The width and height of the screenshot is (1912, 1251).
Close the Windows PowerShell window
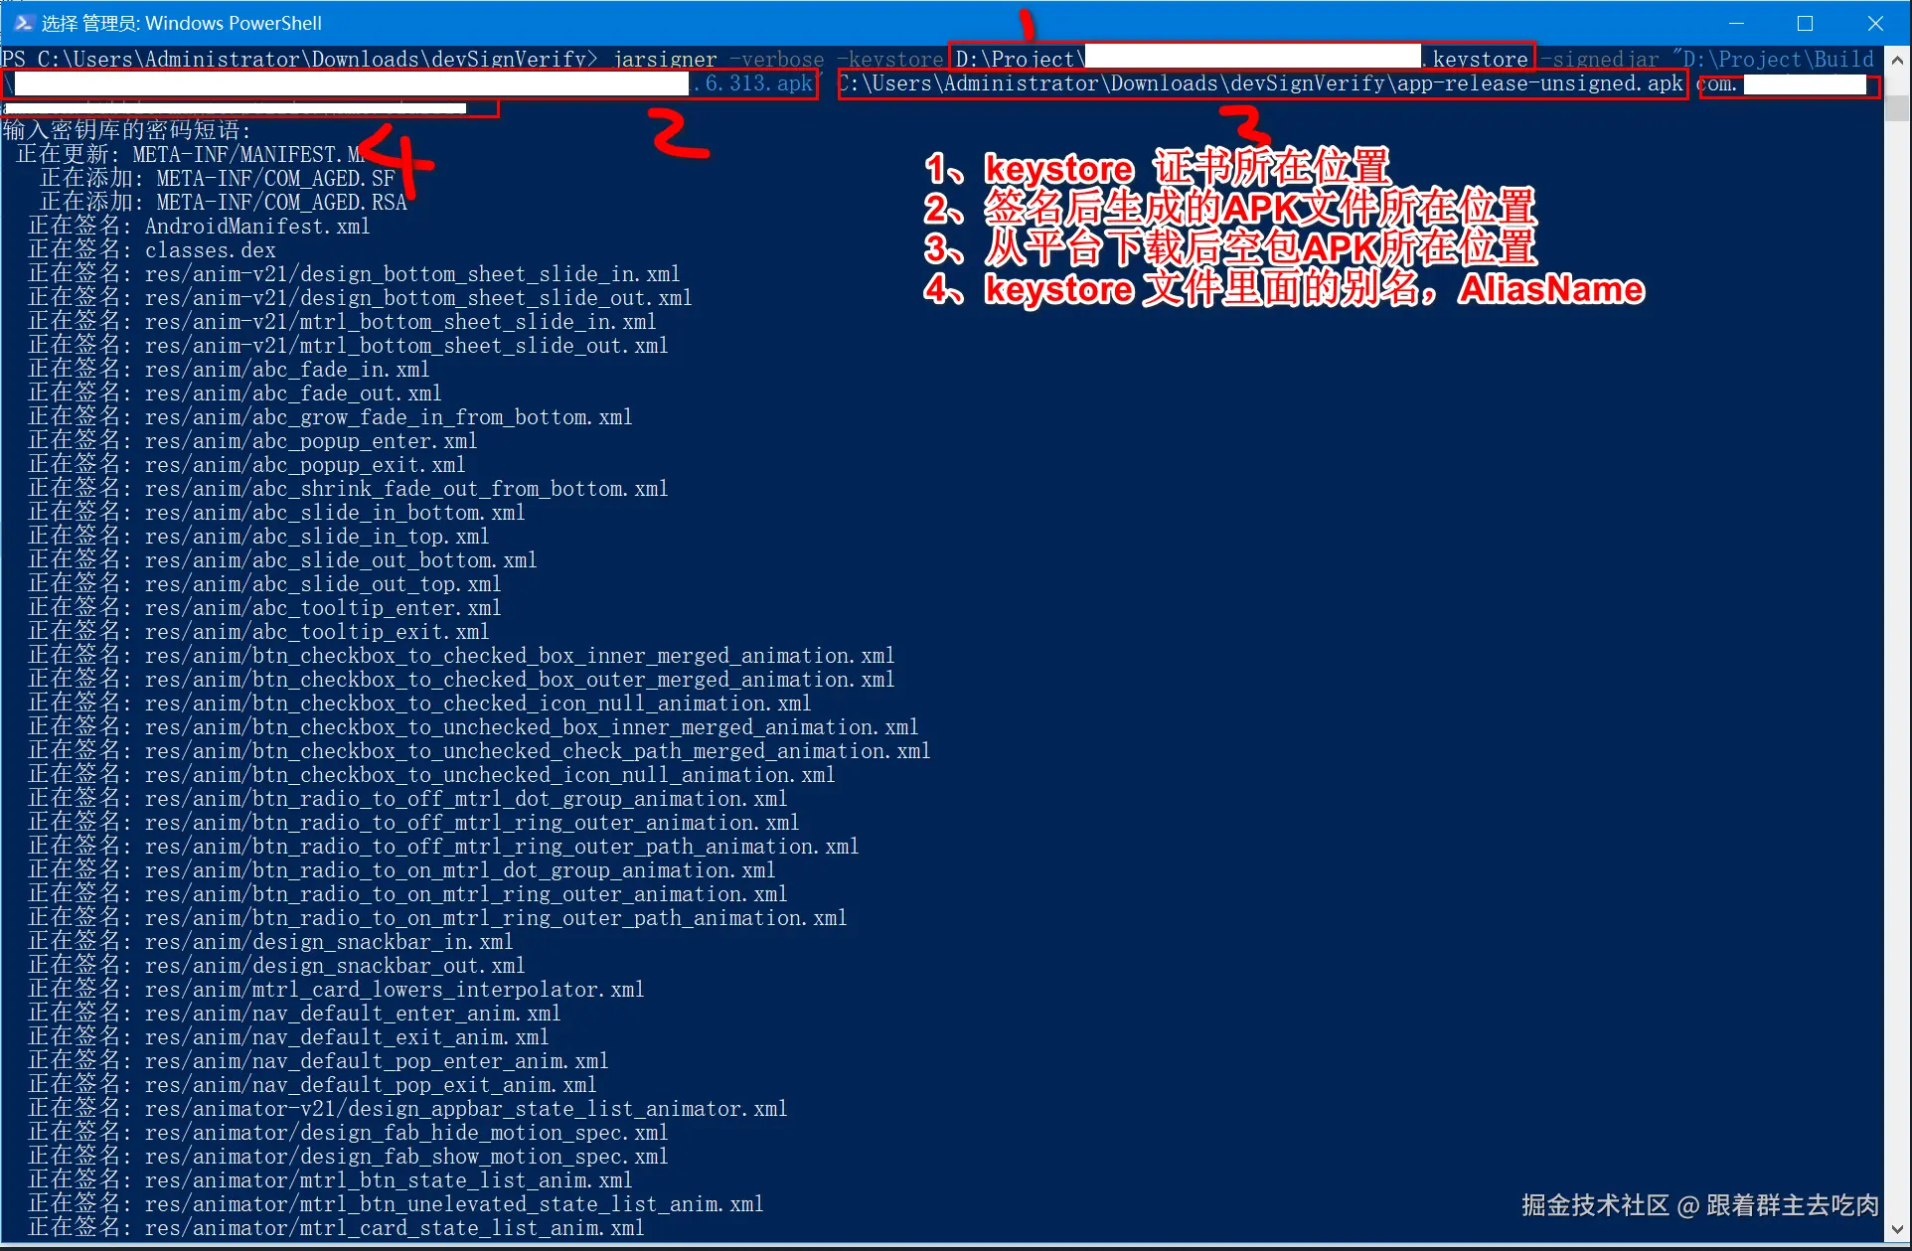1875,23
